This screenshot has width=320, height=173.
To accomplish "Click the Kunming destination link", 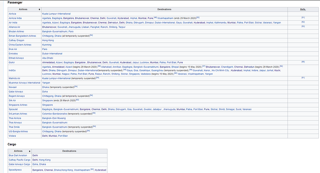I will [x=47, y=45].
